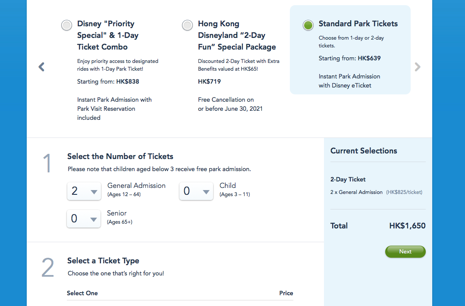Click the Standard Park Tickets title

[x=358, y=24]
